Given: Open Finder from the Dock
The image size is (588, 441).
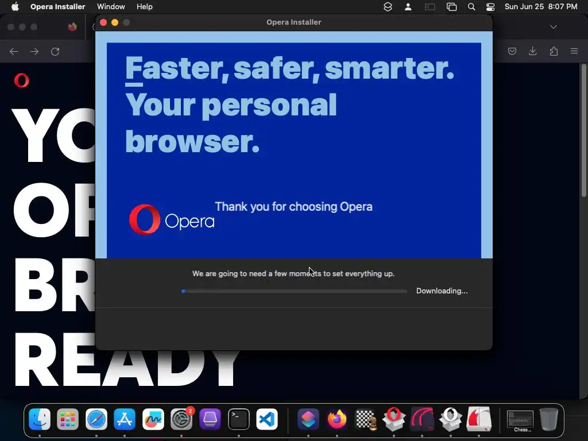Looking at the screenshot, I should click(x=40, y=419).
